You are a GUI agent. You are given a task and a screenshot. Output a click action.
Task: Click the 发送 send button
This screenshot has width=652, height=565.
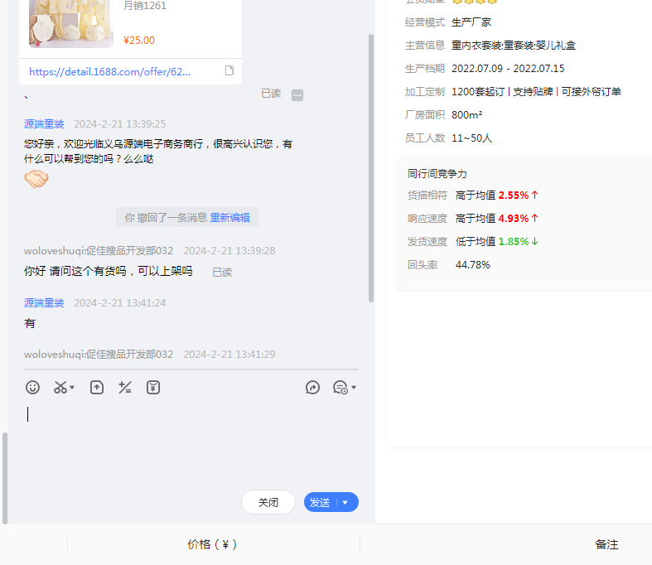point(320,502)
